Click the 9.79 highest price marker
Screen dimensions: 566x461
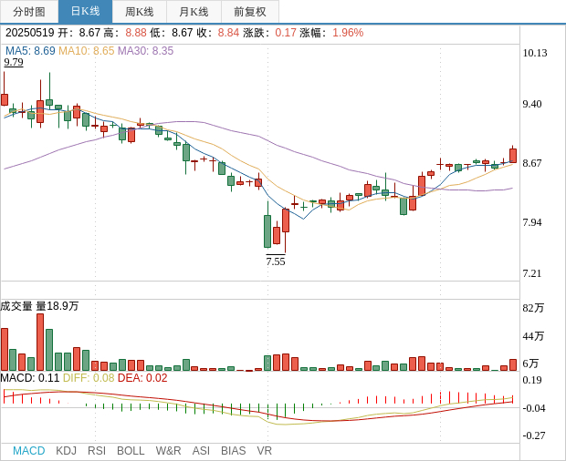tap(14, 62)
